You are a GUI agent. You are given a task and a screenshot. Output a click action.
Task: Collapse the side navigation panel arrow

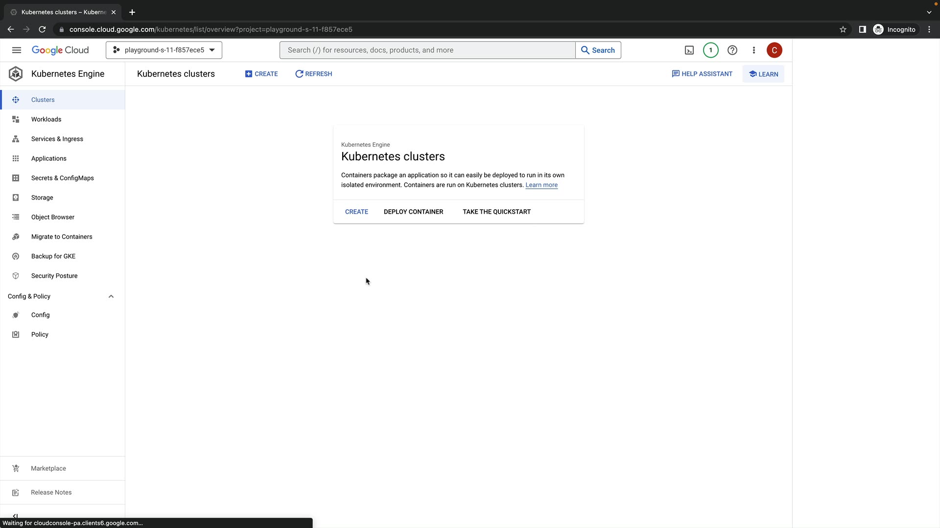point(15,516)
